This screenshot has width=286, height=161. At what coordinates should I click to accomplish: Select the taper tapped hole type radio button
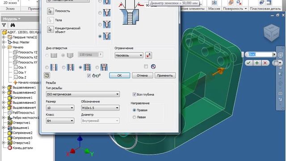tap(97, 68)
